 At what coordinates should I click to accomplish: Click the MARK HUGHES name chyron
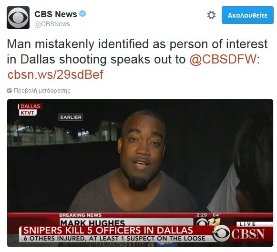[x=92, y=222]
